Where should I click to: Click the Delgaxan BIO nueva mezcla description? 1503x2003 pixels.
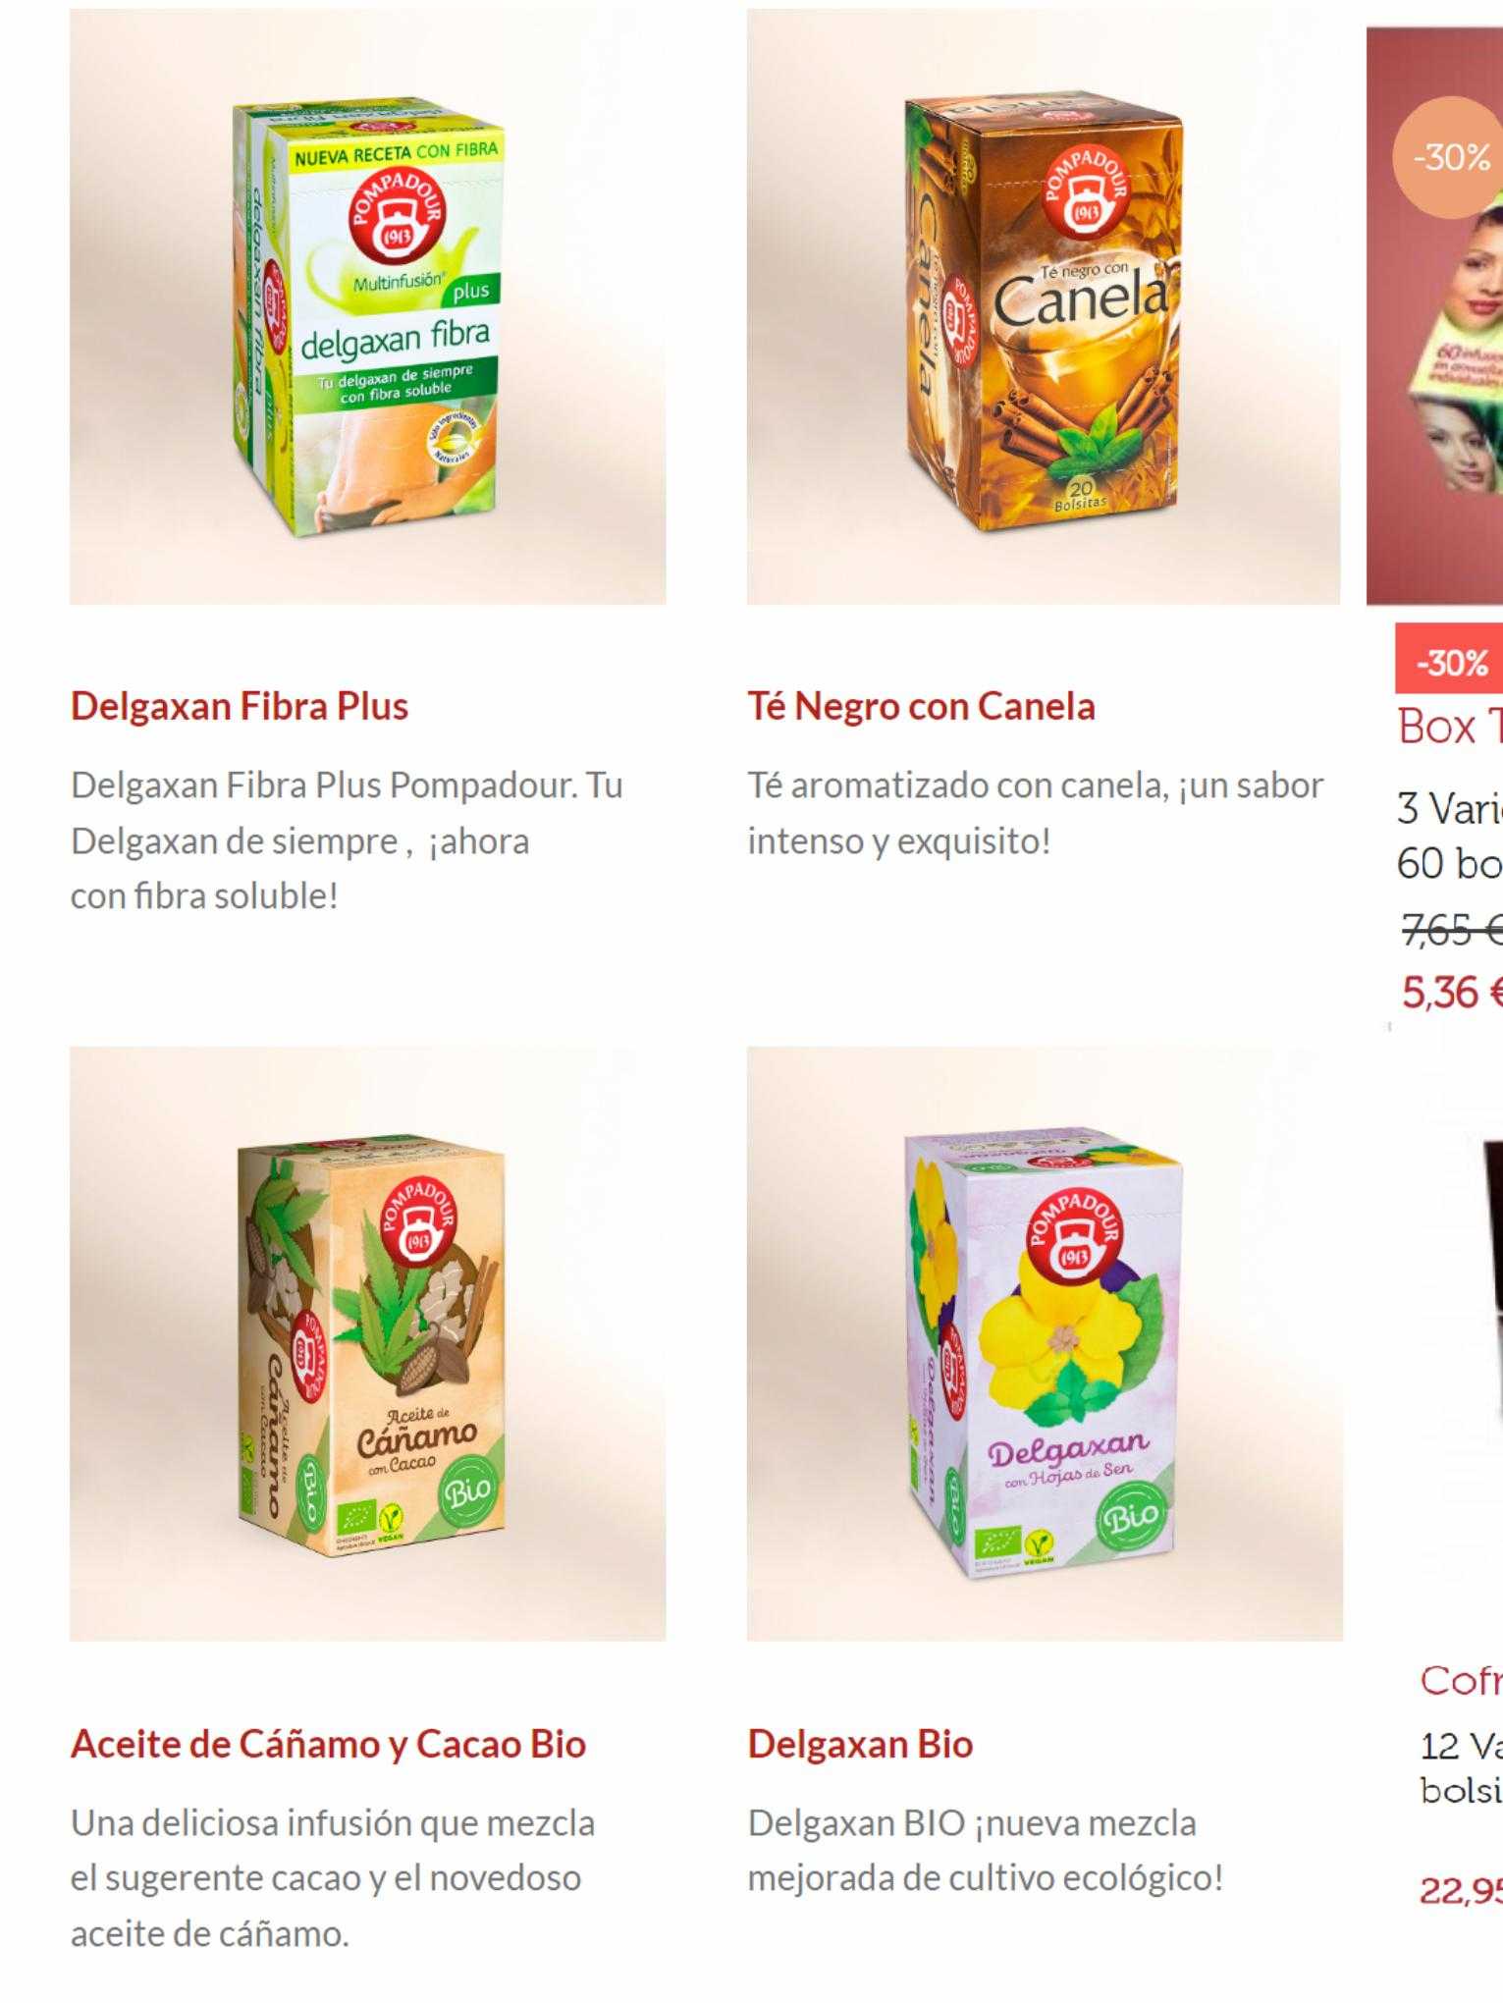[986, 1850]
